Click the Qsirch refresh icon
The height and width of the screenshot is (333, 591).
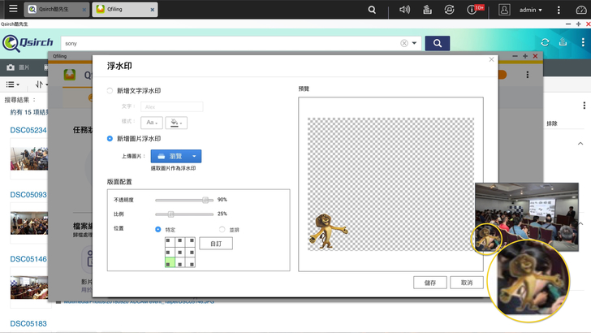tap(545, 43)
